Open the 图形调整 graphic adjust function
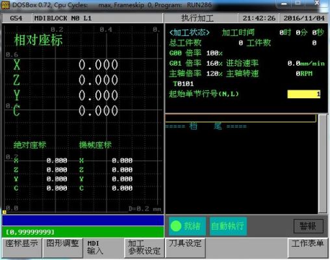330x260 pixels. click(62, 248)
